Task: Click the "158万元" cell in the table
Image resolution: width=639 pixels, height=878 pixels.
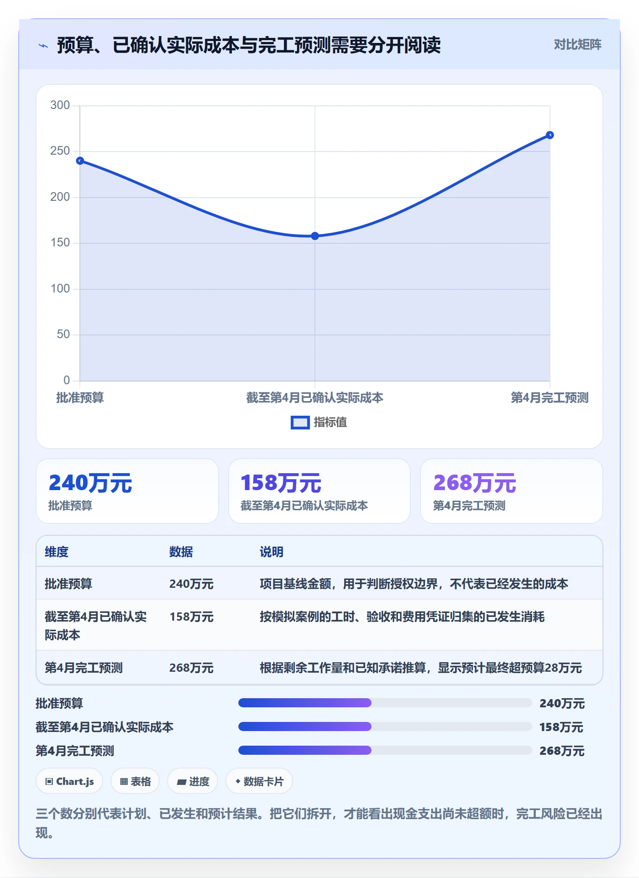Action: [191, 617]
